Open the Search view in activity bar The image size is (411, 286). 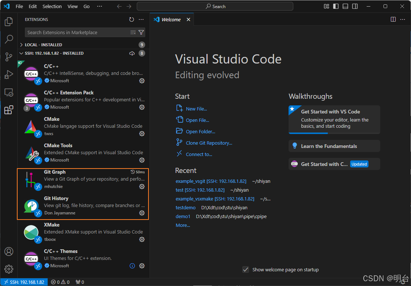pyautogui.click(x=9, y=39)
